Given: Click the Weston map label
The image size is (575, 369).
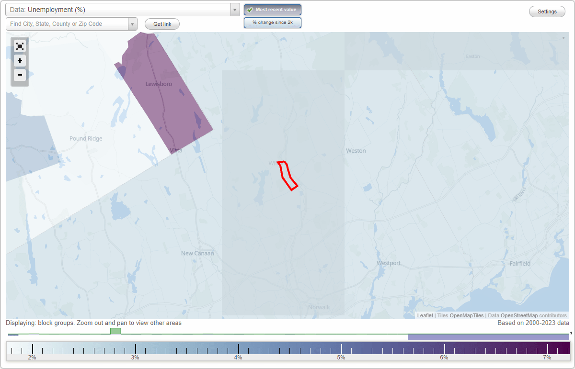Looking at the screenshot, I should point(356,151).
